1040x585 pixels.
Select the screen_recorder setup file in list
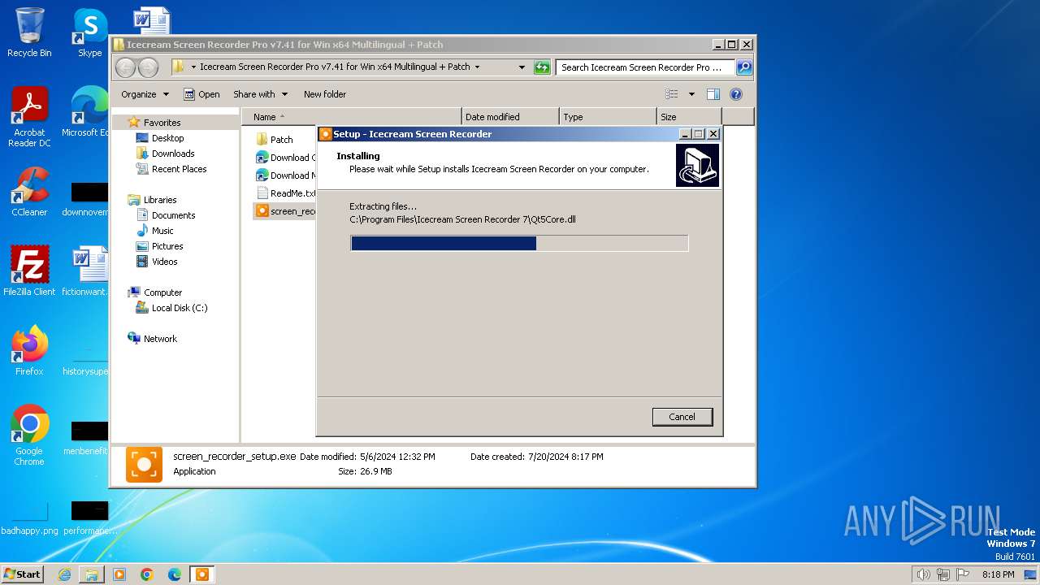click(285, 211)
